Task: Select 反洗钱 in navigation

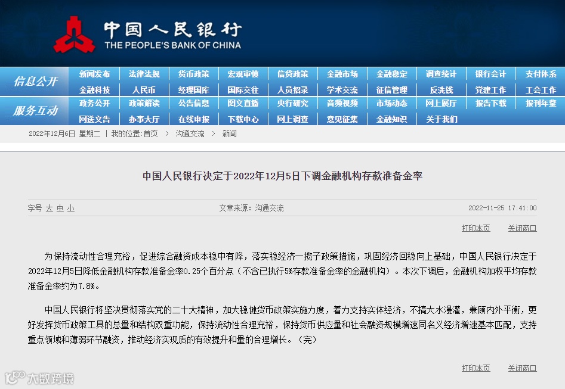Action: coord(441,90)
